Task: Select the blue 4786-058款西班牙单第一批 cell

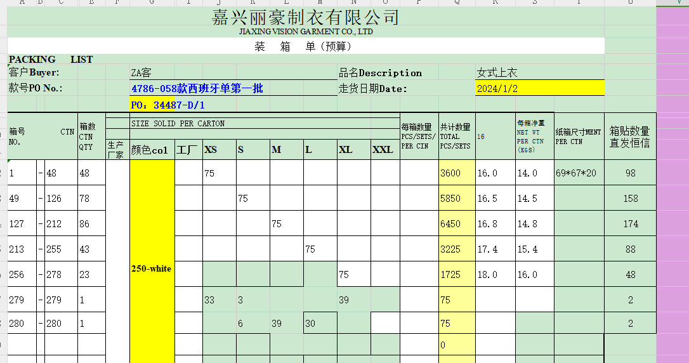Action: 197,89
